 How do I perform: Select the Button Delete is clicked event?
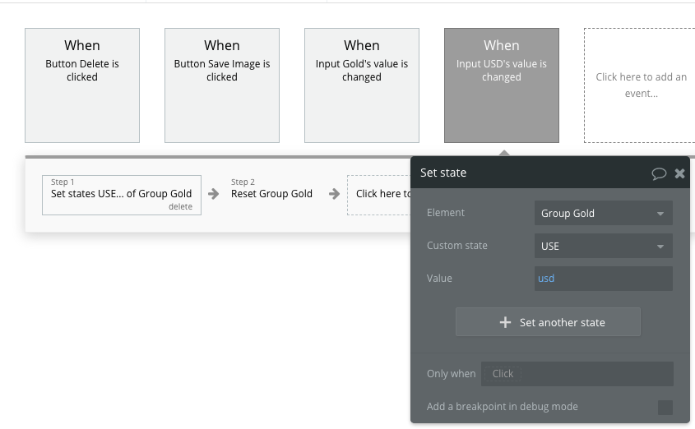coord(82,85)
